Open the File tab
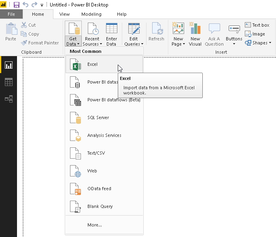This screenshot has height=237, width=276. 11,14
